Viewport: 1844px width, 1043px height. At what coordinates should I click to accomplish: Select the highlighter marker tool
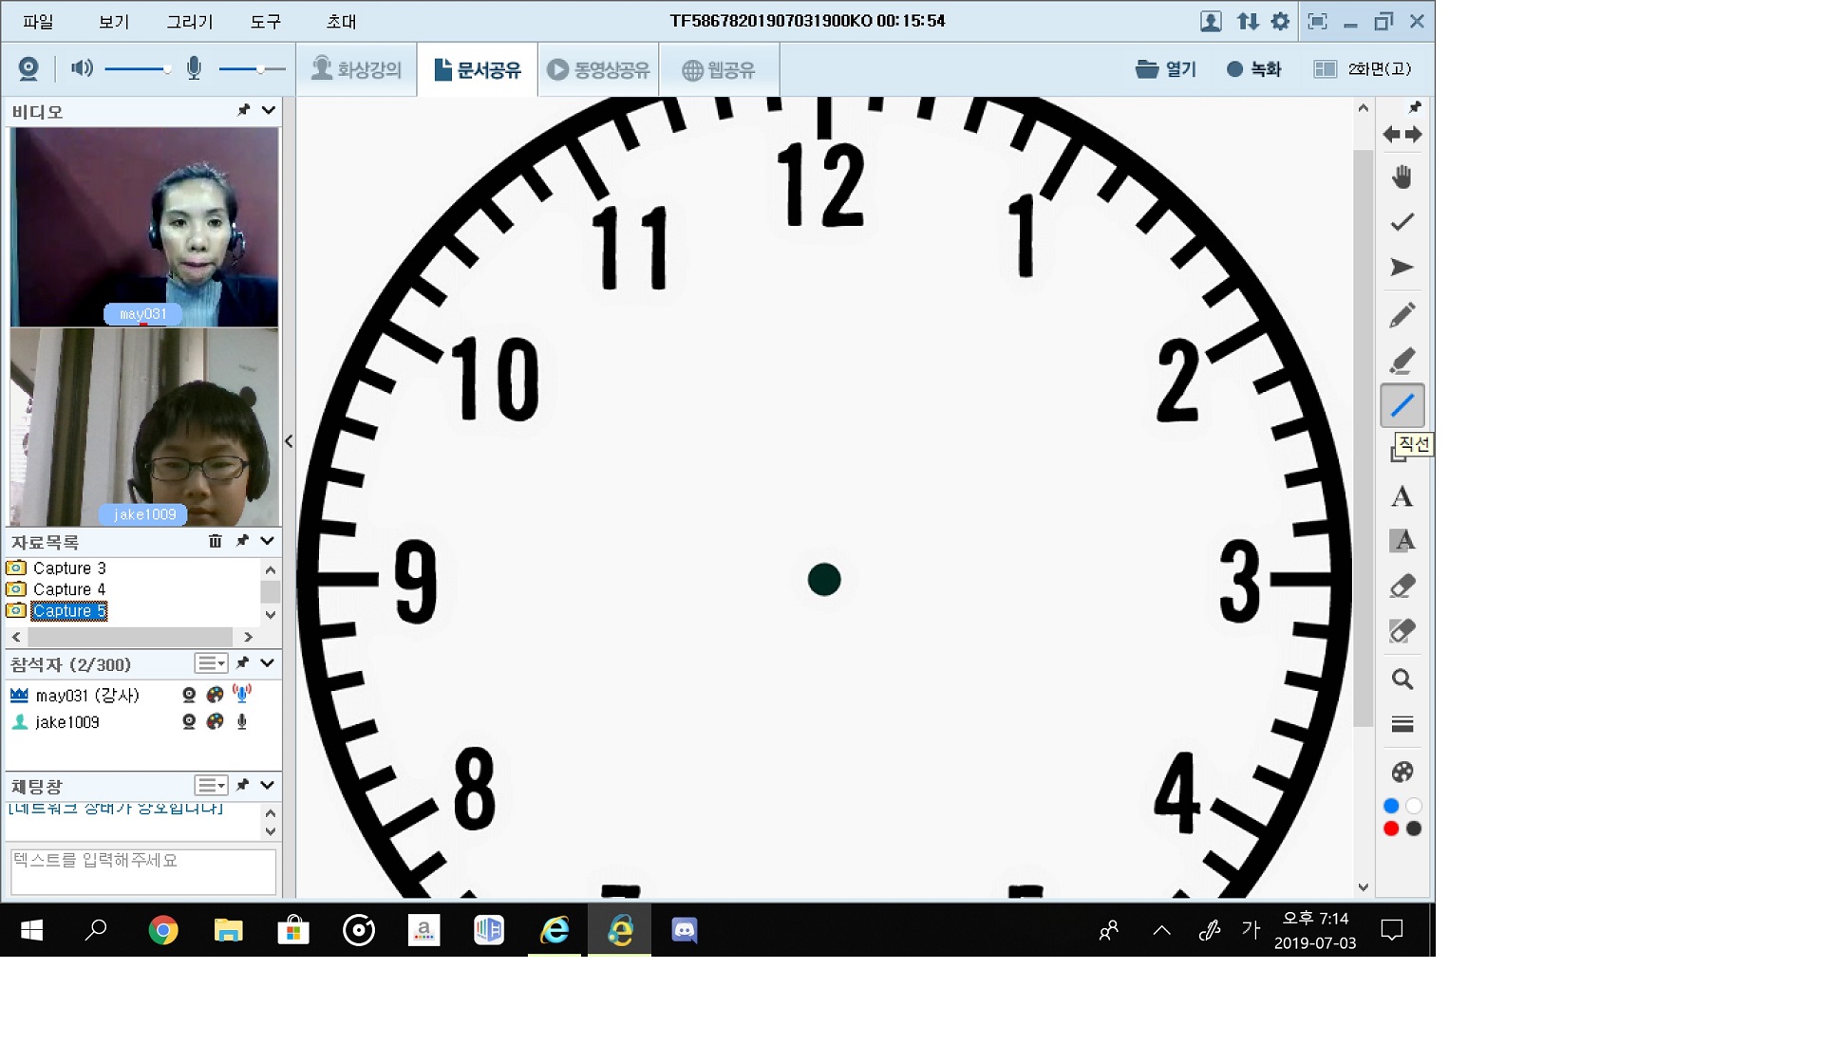[1402, 361]
